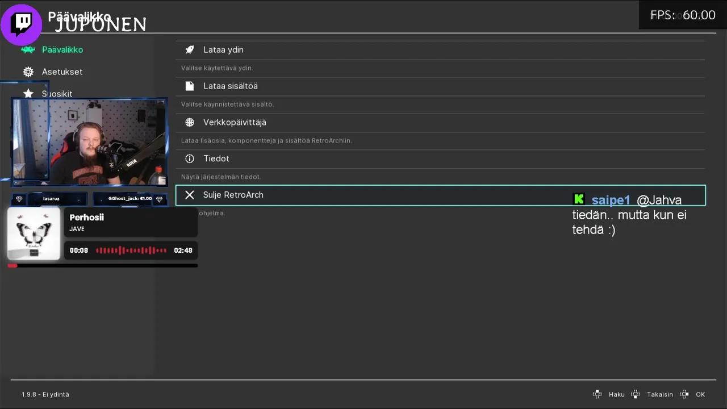Open the saipe1 chat username link
Screen dimensions: 727x409
click(611, 200)
